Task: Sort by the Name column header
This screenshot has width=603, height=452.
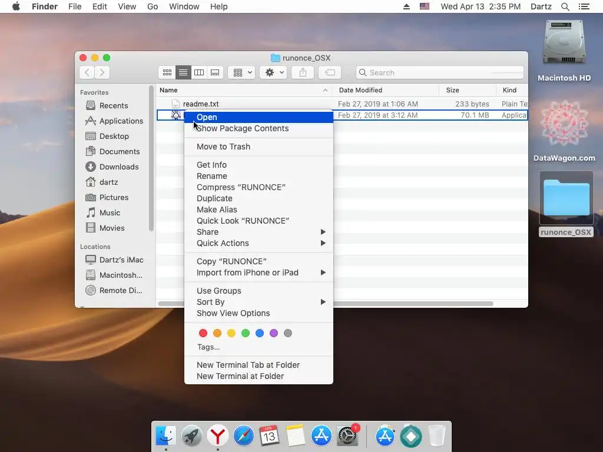Action: (244, 90)
